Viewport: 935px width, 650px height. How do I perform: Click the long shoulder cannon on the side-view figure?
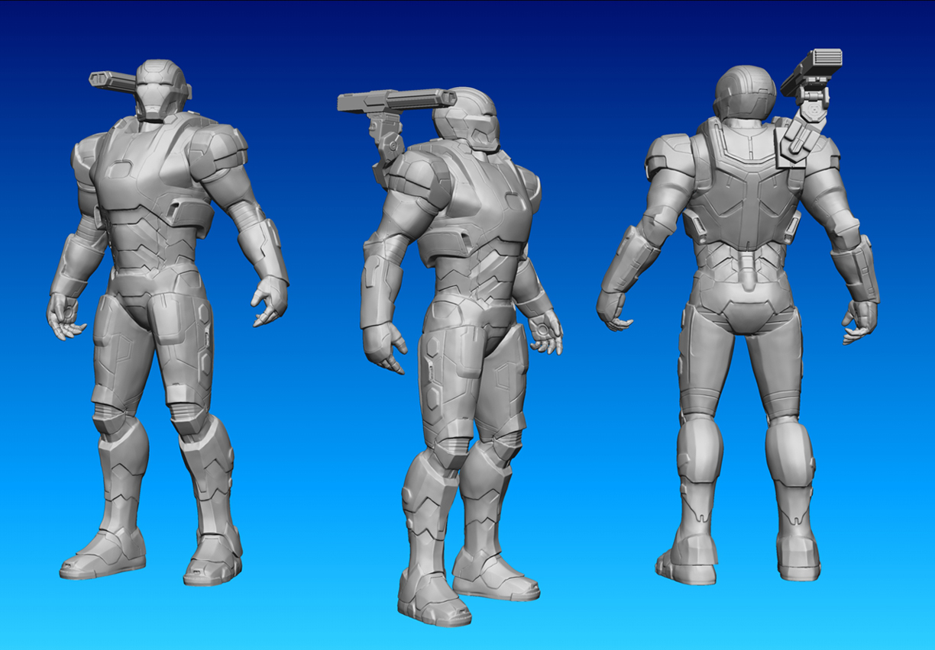(x=396, y=100)
